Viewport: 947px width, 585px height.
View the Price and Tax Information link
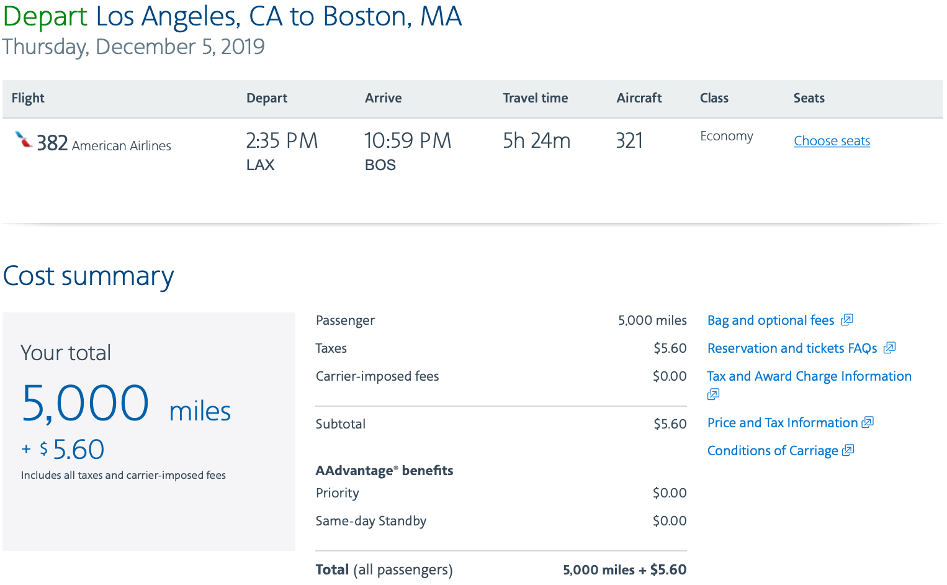[x=782, y=423]
